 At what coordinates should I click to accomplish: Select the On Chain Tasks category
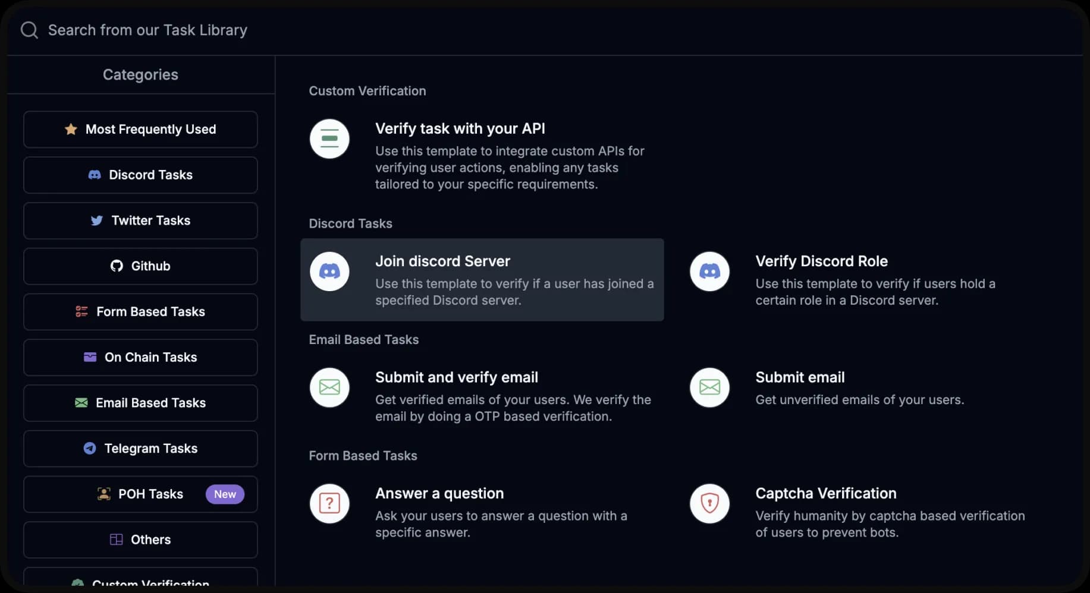pos(140,358)
